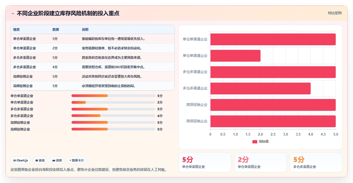Image resolution: width=353 pixels, height=183 pixels.
Task: Click the 多仓多渠道企业 chart bar reaching 5.0
Action: point(273,72)
